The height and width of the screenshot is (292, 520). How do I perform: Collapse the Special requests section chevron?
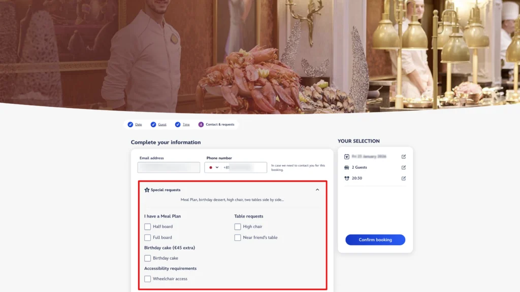(x=317, y=190)
